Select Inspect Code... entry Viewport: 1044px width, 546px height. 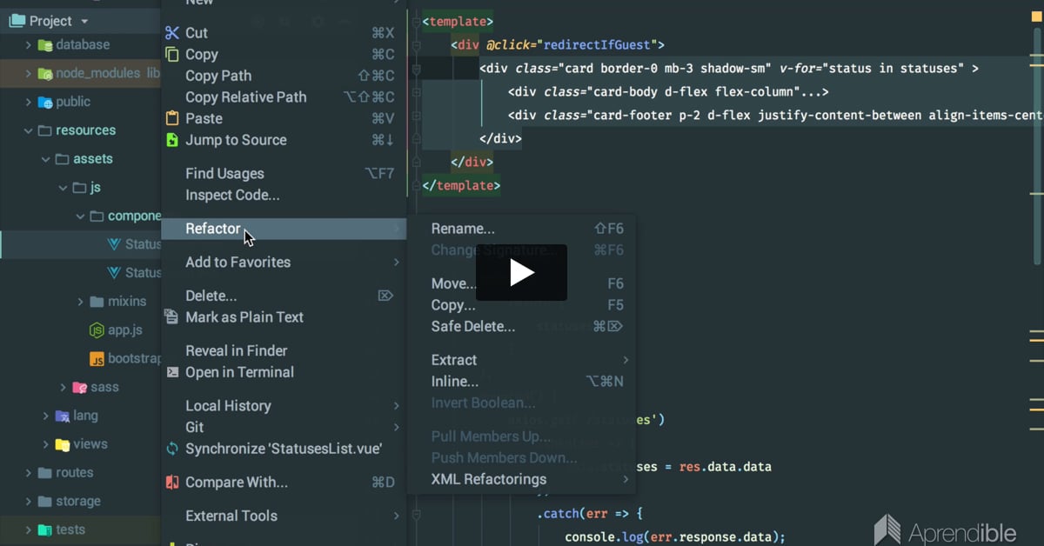(284, 196)
